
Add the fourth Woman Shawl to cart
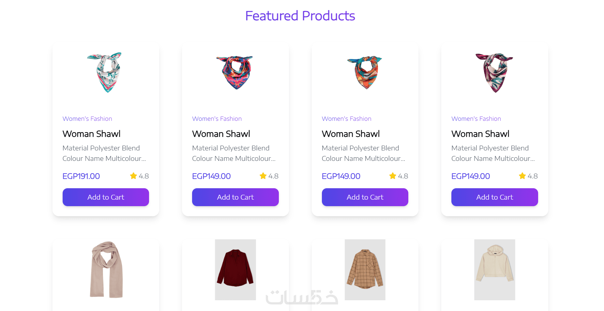(495, 197)
